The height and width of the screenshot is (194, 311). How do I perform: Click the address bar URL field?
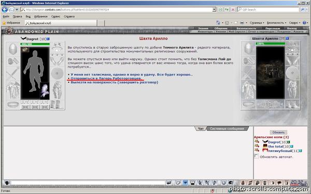(117, 9)
